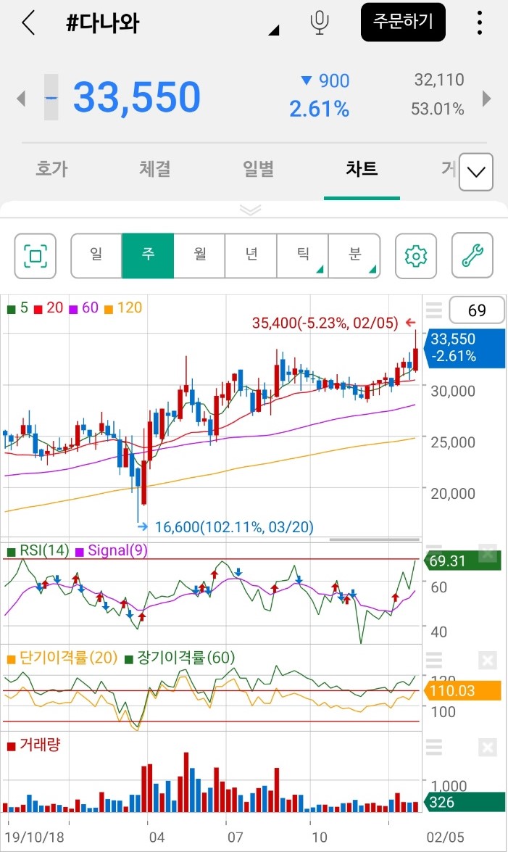This screenshot has width=508, height=852.
Task: Tap the 120-day moving average legend
Action: (122, 308)
